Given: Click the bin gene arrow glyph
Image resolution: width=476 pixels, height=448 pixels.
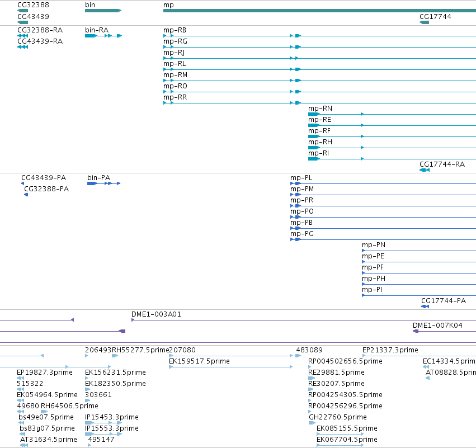Looking at the screenshot, I should point(103,11).
